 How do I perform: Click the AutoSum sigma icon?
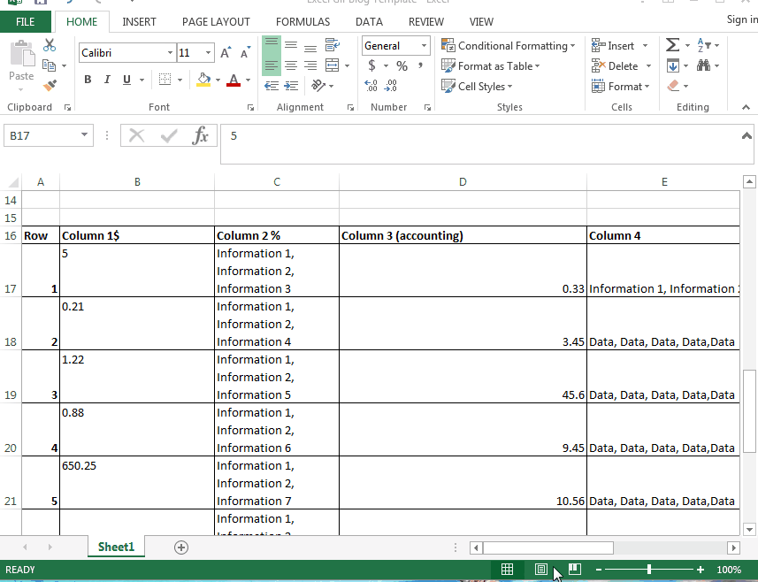(672, 45)
